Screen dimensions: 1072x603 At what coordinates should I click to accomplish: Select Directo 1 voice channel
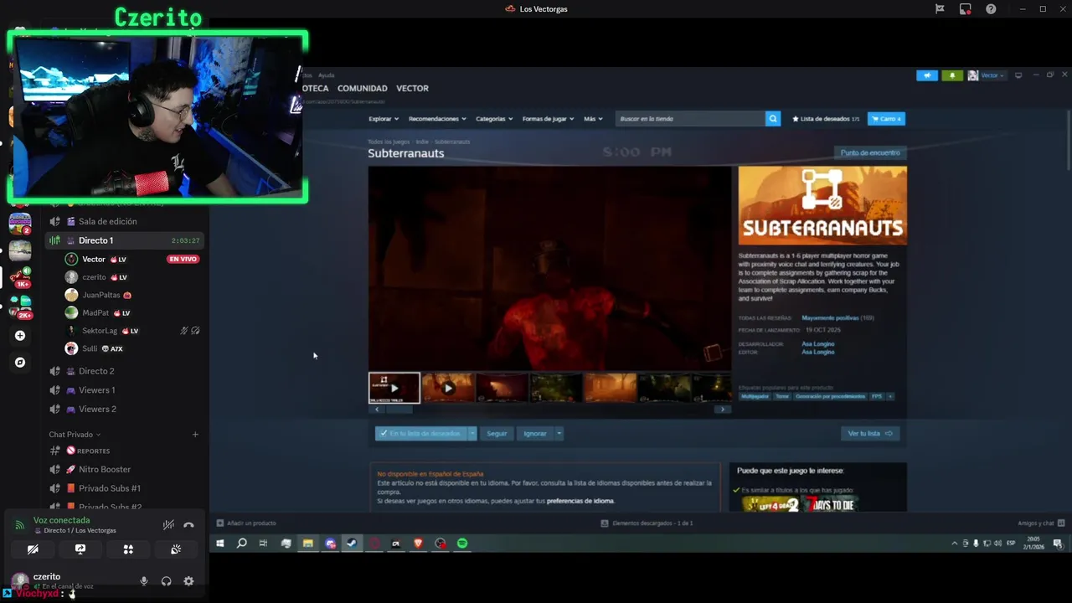(x=124, y=240)
